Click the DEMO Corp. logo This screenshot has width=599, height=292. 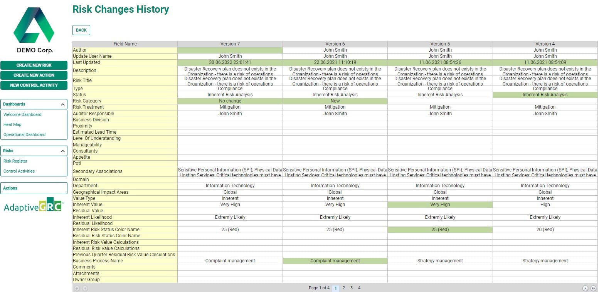(34, 30)
